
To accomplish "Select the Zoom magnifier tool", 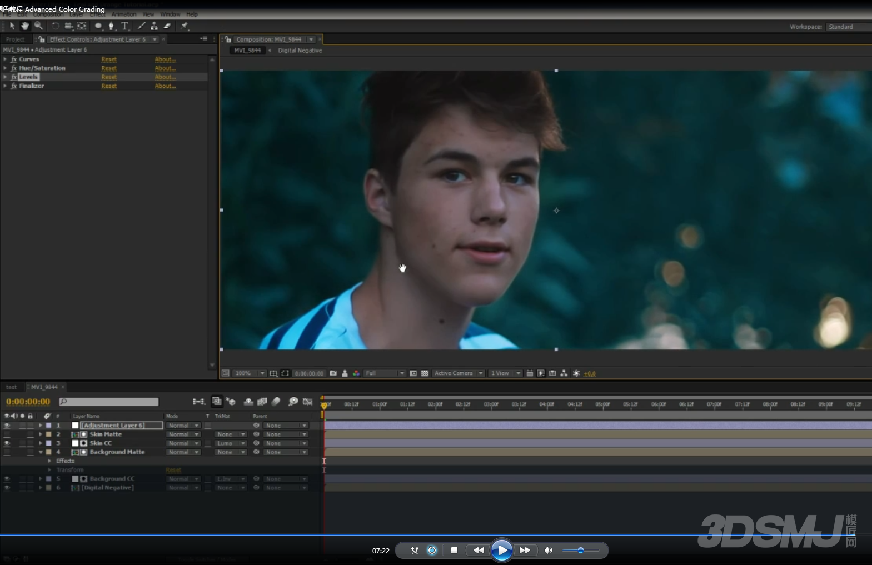I will pos(38,26).
